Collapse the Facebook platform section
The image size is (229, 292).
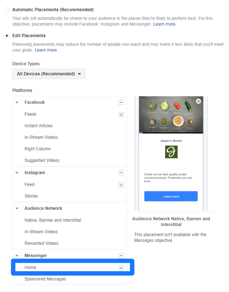pos(17,102)
